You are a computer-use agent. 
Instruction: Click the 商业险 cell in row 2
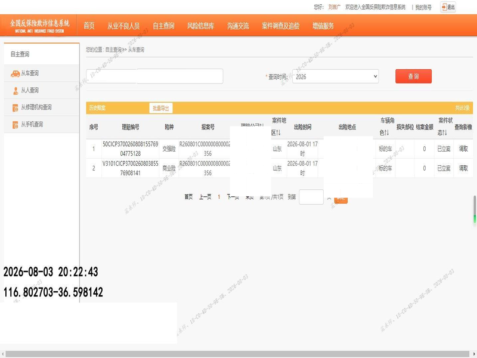tap(169, 168)
